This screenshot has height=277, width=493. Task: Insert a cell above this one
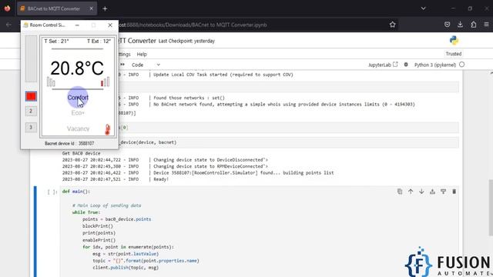click(x=432, y=192)
